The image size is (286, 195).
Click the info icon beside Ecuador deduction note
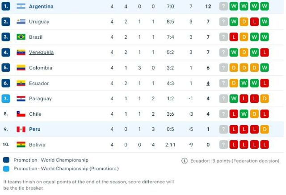184,161
